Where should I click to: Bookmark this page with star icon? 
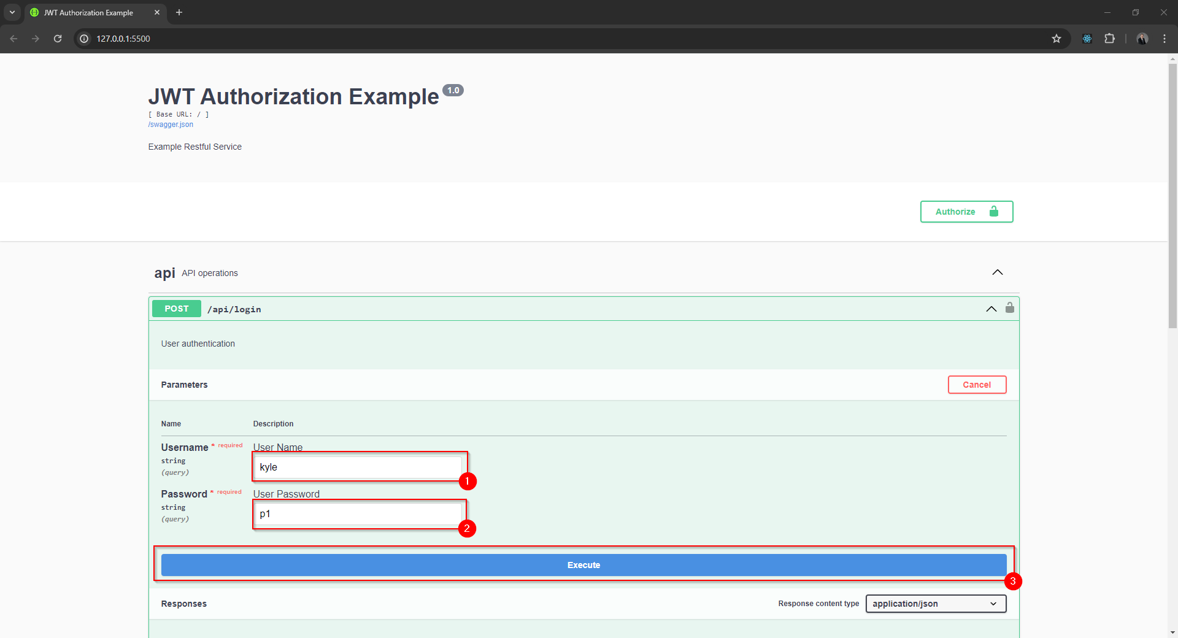1057,39
